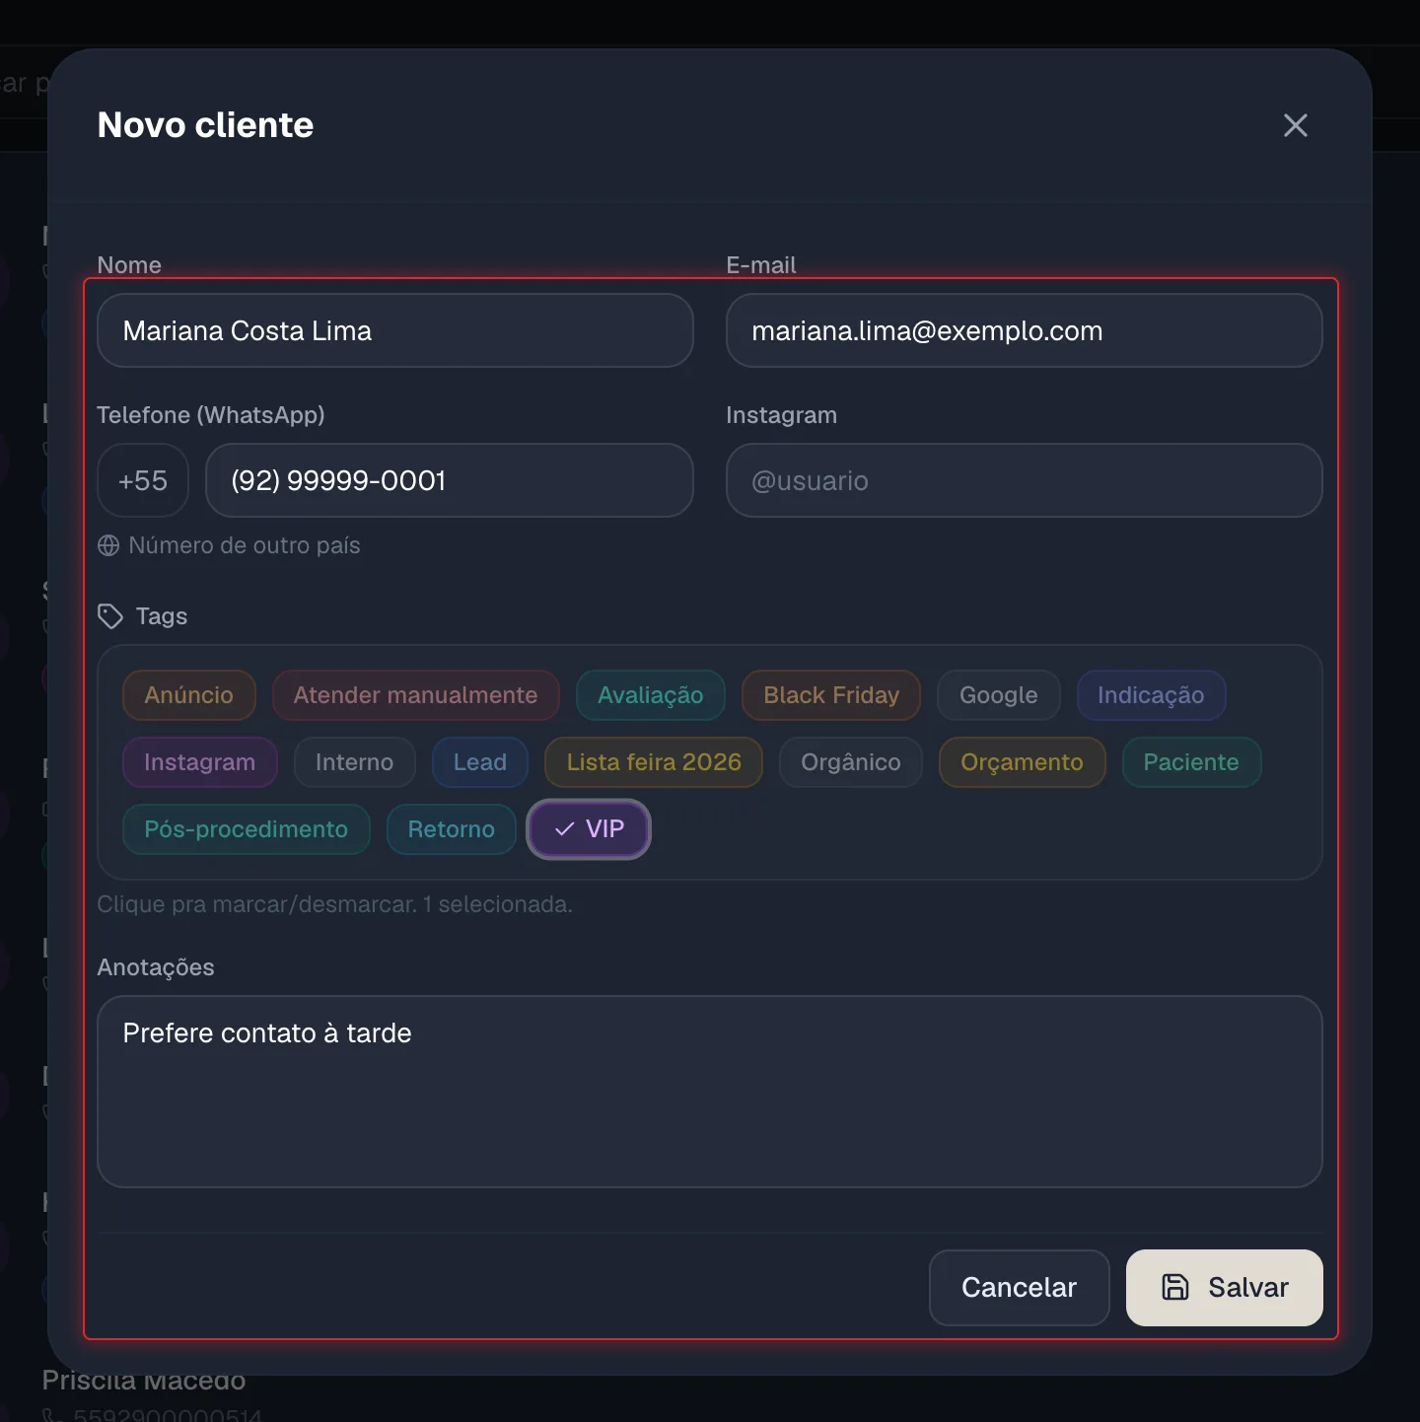
Task: Toggle the Anúncio tag
Action: click(x=189, y=695)
